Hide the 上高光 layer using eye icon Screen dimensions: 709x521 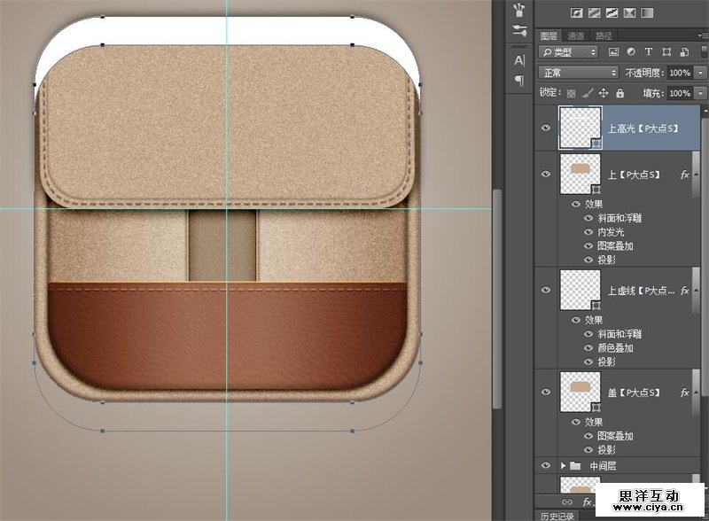point(546,128)
